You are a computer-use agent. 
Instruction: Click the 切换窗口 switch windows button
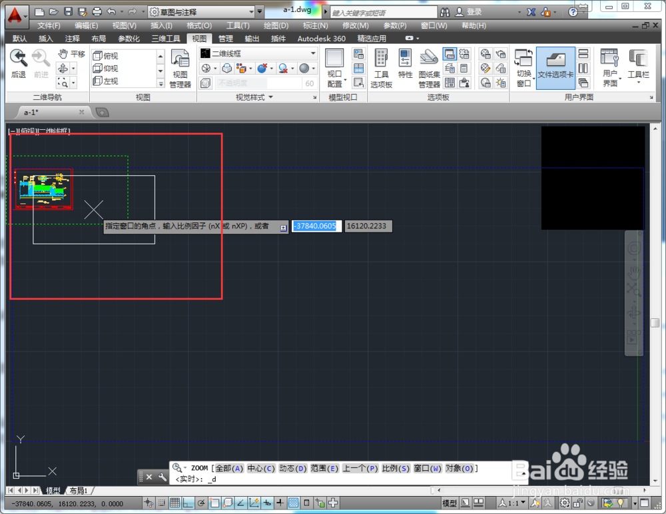pyautogui.click(x=523, y=68)
